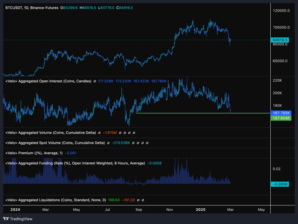298x224 pixels.
Task: Open the Aggregated Liquidations indicator legend
Action: (56, 200)
